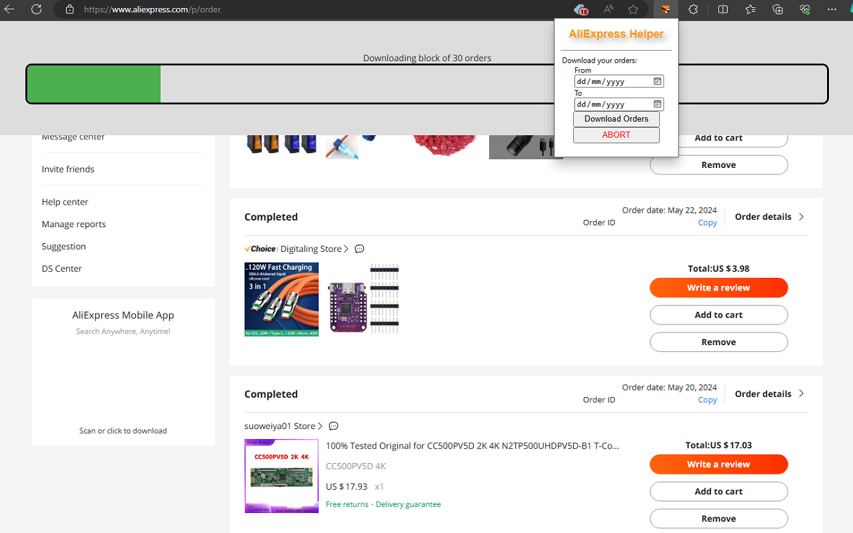Open the wire connector thumbnail in top order
This screenshot has height=533, width=853.
tap(363, 146)
